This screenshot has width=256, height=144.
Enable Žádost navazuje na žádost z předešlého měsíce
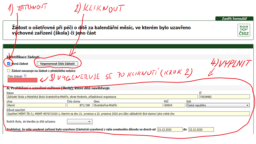pyautogui.click(x=9, y=70)
